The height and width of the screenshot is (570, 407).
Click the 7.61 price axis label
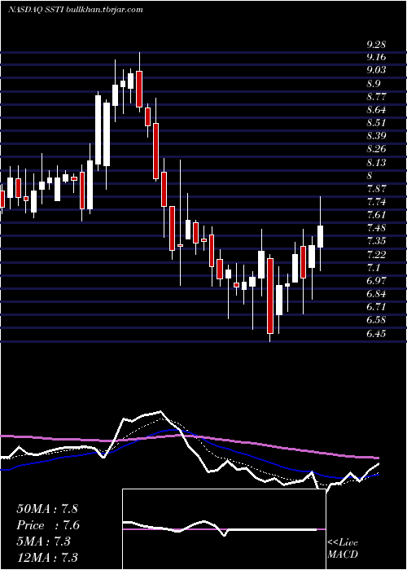[x=376, y=214]
